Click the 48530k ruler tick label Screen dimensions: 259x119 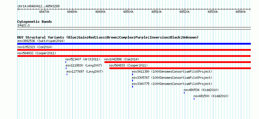click(213, 12)
